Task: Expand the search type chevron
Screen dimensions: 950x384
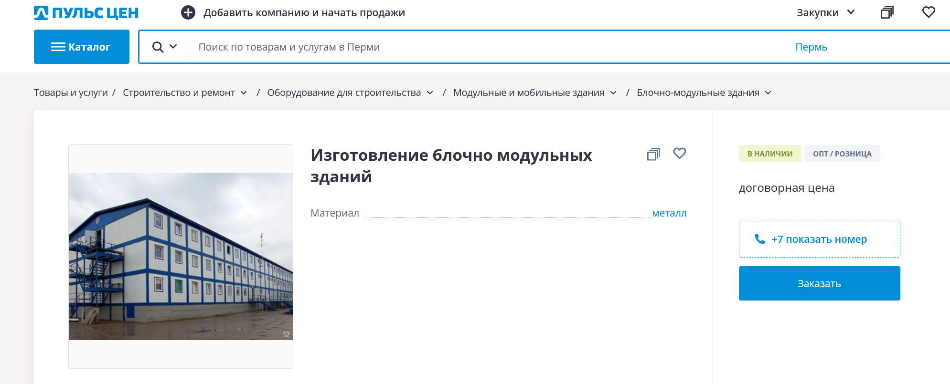Action: tap(173, 46)
